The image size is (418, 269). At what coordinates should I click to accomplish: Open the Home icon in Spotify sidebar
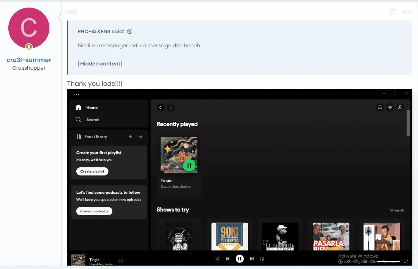[x=78, y=107]
